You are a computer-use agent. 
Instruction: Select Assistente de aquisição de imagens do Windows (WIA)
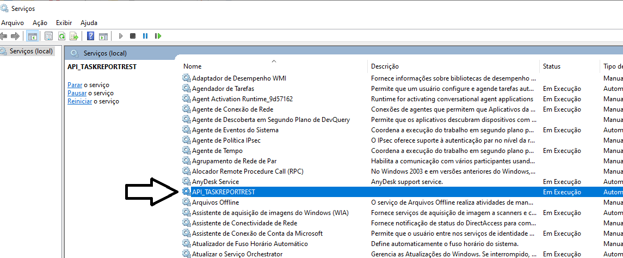pos(270,213)
